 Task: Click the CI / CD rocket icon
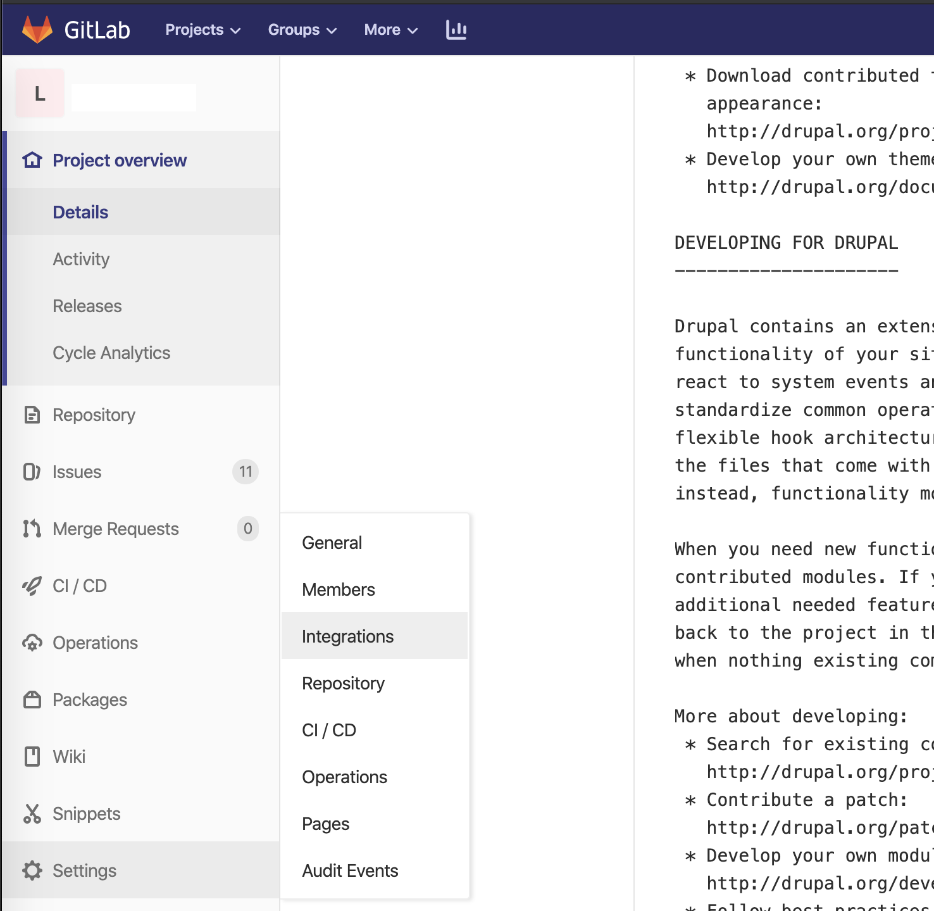(x=32, y=586)
